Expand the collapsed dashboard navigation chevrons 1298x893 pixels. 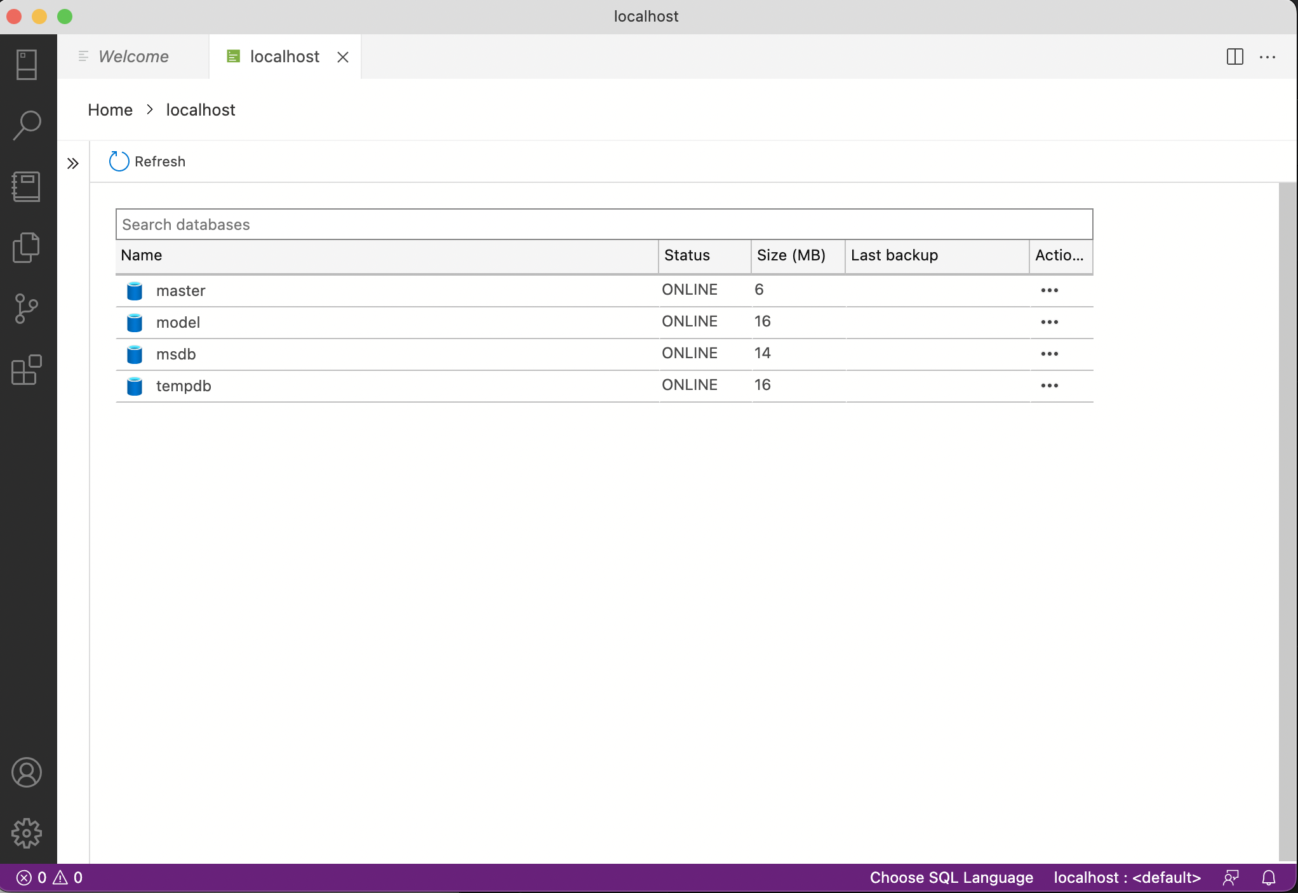click(73, 163)
